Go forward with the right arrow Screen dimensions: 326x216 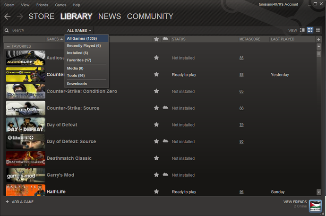(20, 17)
